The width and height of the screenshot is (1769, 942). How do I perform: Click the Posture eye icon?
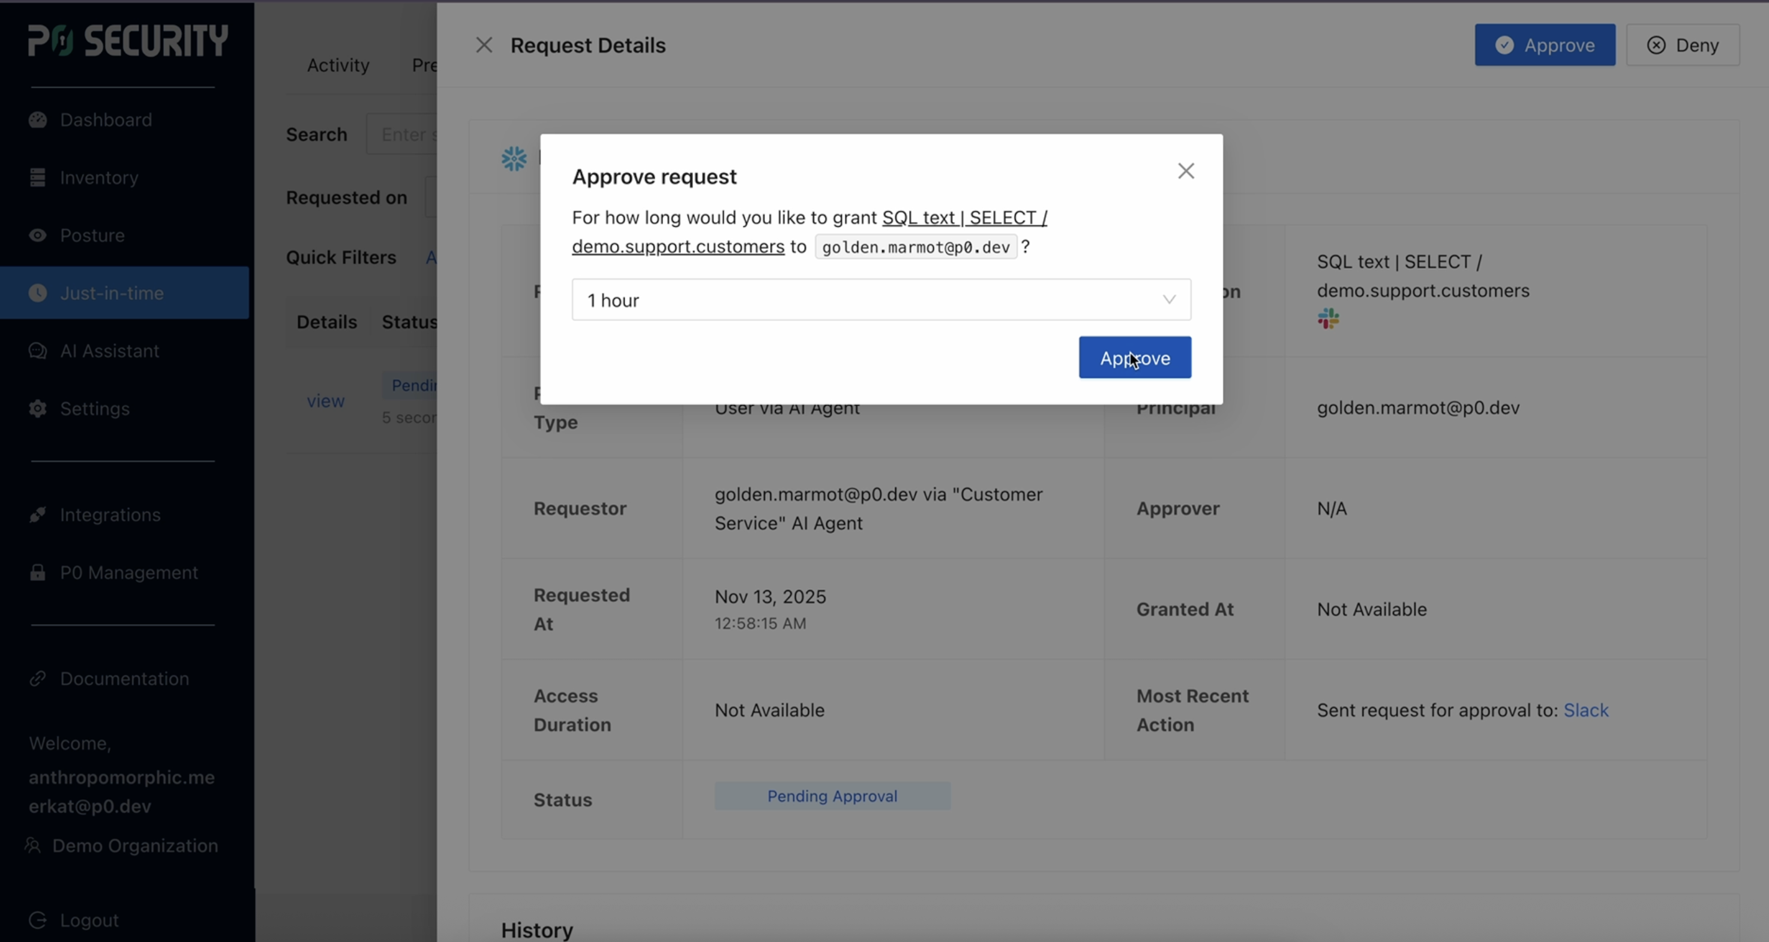pos(38,235)
